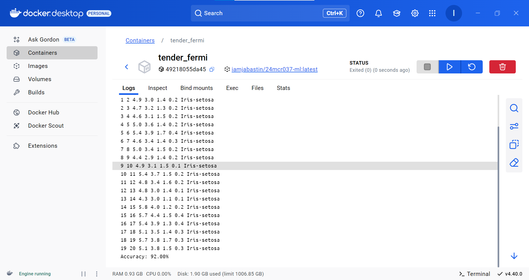Copy logs to clipboard icon
Image resolution: width=529 pixels, height=280 pixels.
[514, 144]
